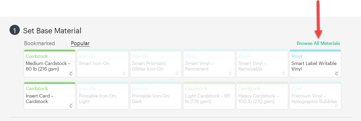Click Cricut icon on Smart Label Writable Vinyl
Image resolution: width=361 pixels, height=121 pixels.
point(337,73)
